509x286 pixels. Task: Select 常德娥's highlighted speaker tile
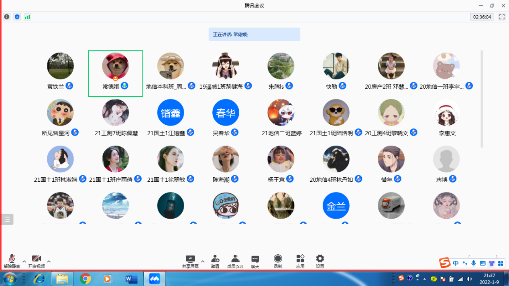116,73
